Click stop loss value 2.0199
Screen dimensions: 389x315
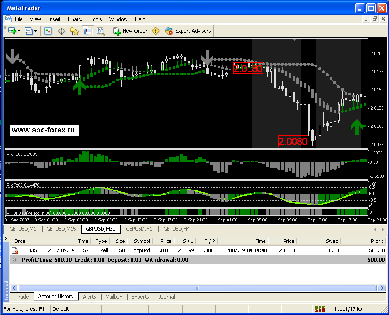click(x=186, y=250)
